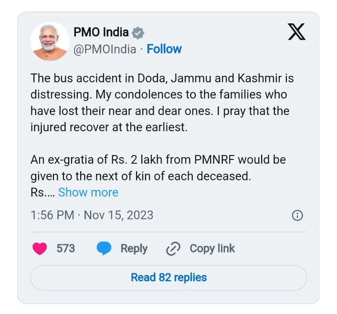Click the Copy link text
337x314 pixels.
tap(212, 249)
